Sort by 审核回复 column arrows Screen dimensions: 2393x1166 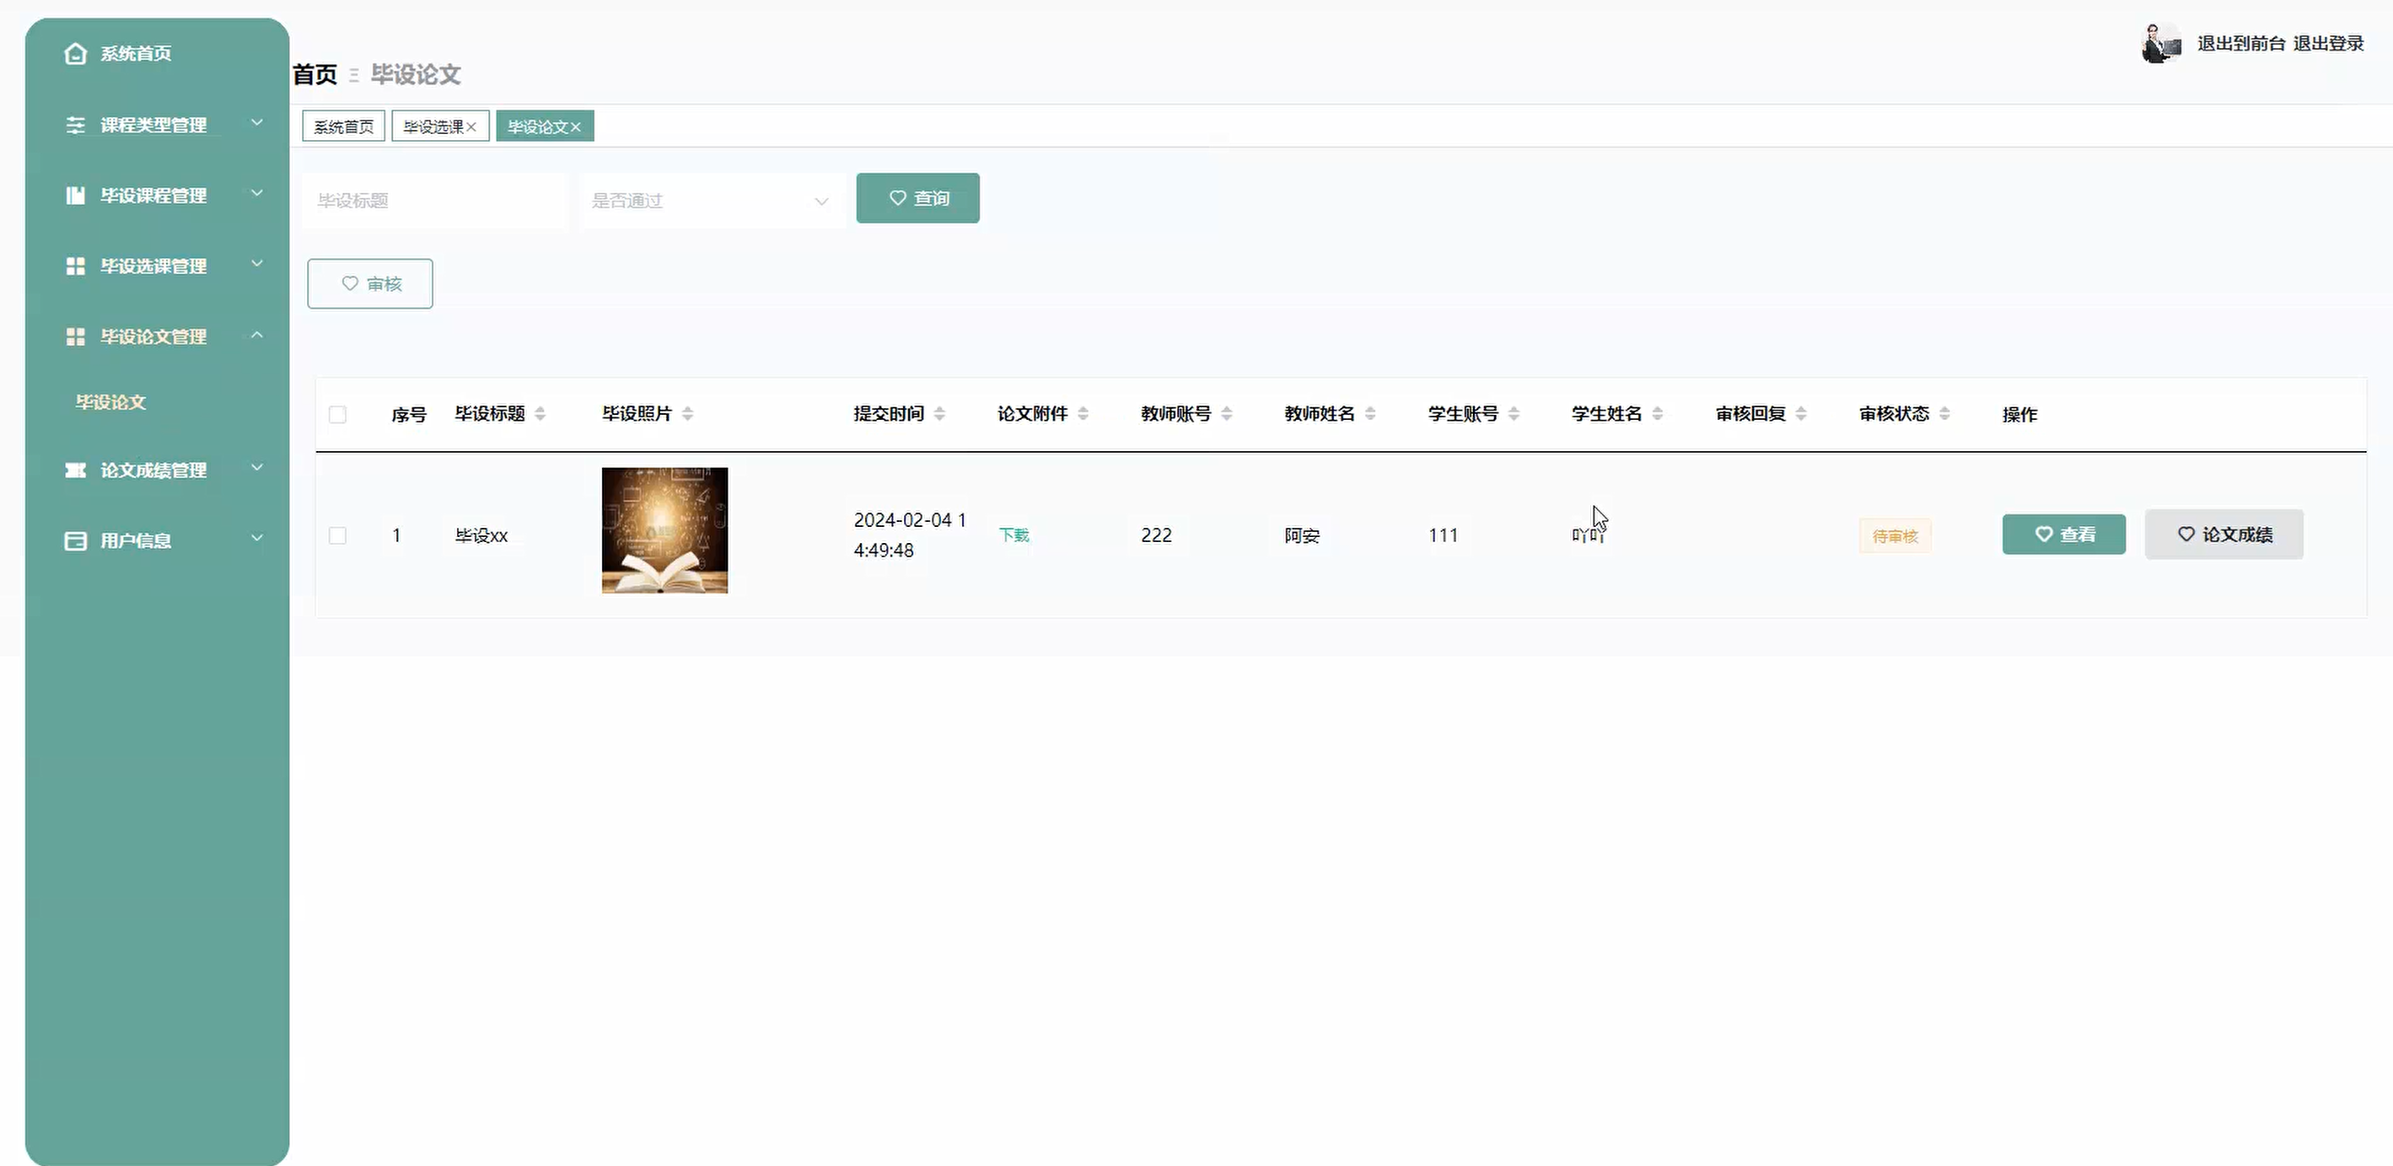pyautogui.click(x=1800, y=414)
